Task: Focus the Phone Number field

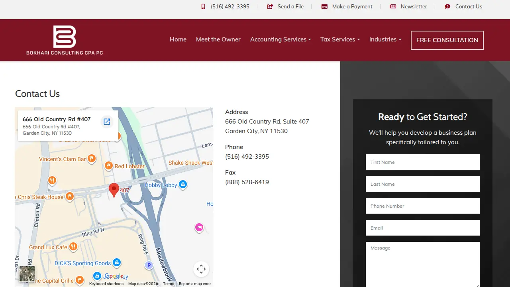Action: pyautogui.click(x=423, y=206)
